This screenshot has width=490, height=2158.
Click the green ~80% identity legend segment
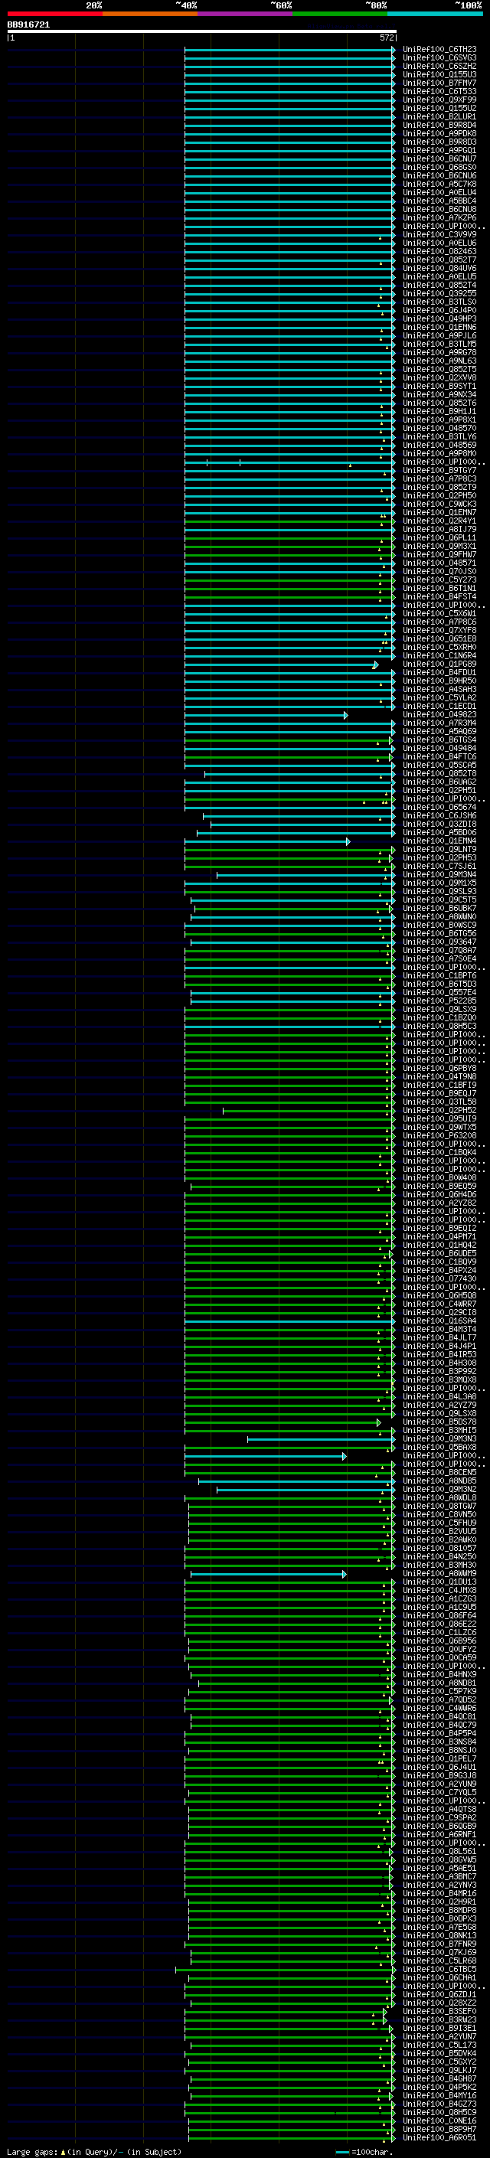340,14
